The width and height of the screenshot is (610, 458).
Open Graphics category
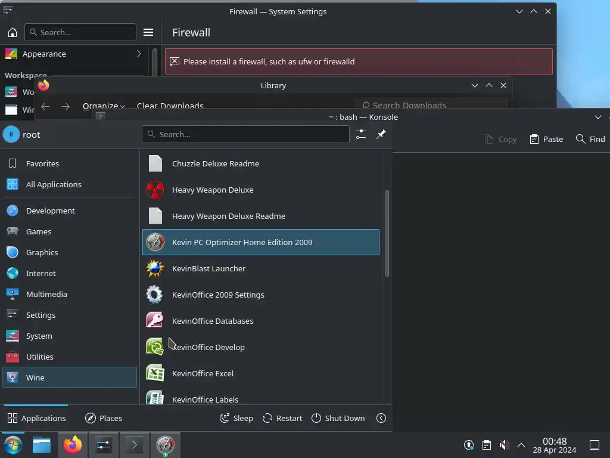pyautogui.click(x=70, y=252)
